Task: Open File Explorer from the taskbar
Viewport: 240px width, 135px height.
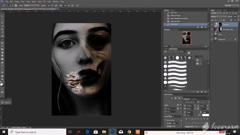Action: click(104, 132)
